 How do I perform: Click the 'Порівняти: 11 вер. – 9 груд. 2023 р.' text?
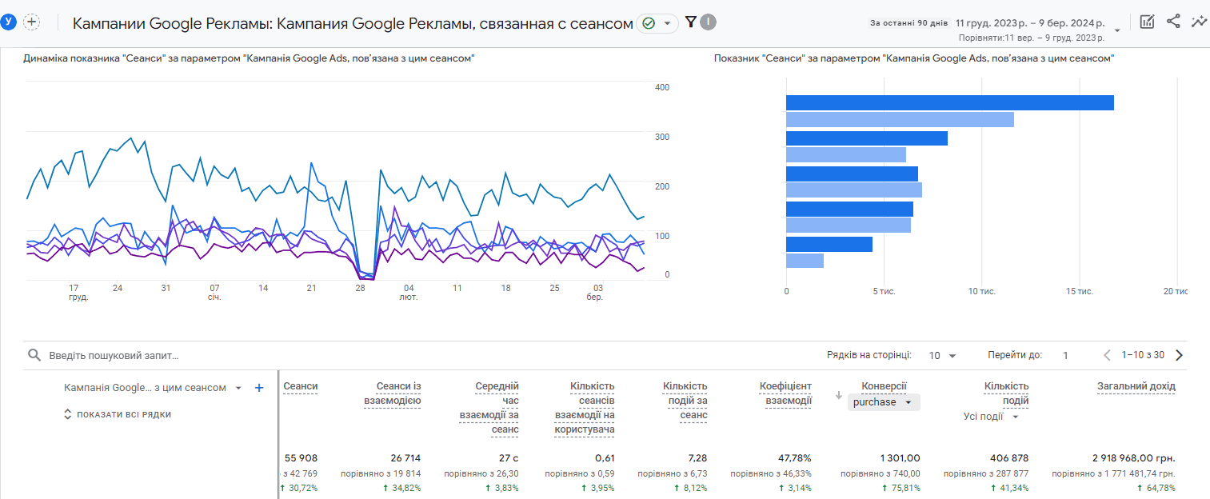[x=1032, y=38]
